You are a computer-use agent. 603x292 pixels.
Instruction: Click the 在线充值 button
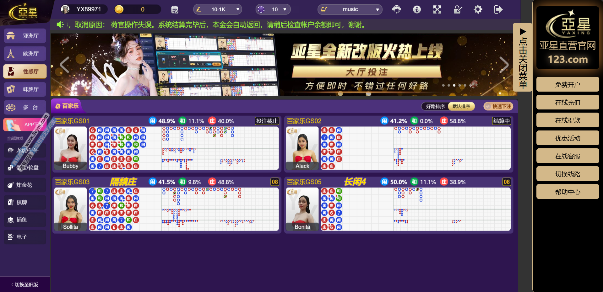click(568, 102)
